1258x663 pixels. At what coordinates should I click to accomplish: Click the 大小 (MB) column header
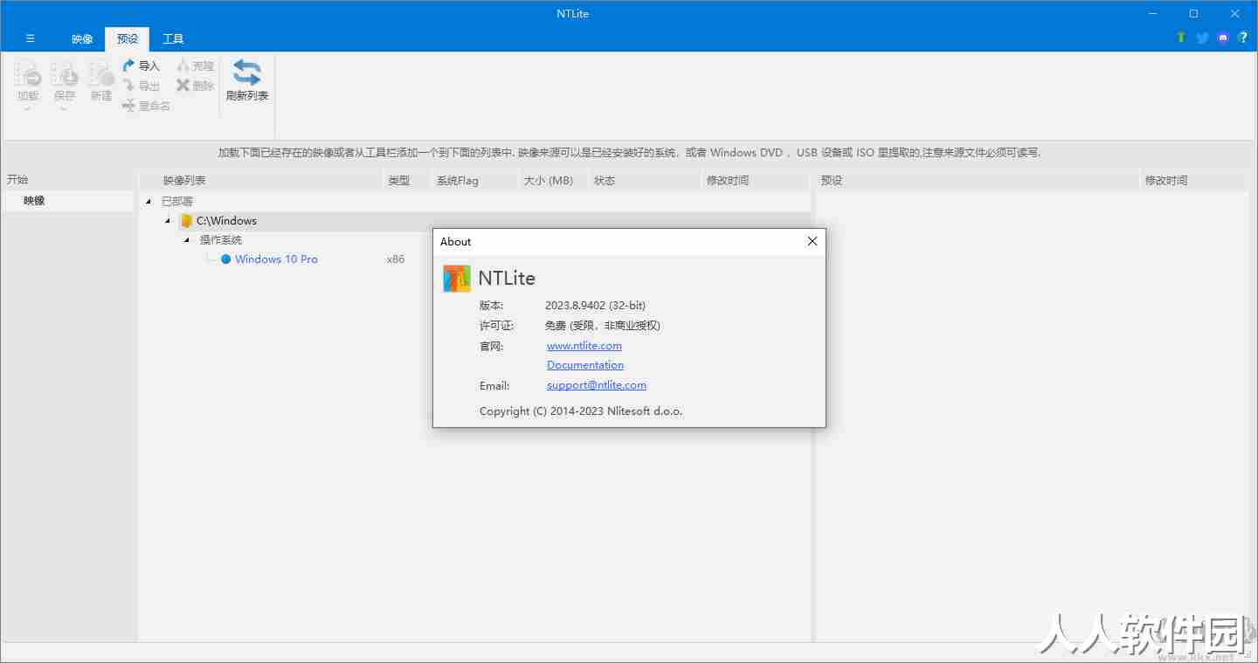pyautogui.click(x=553, y=181)
